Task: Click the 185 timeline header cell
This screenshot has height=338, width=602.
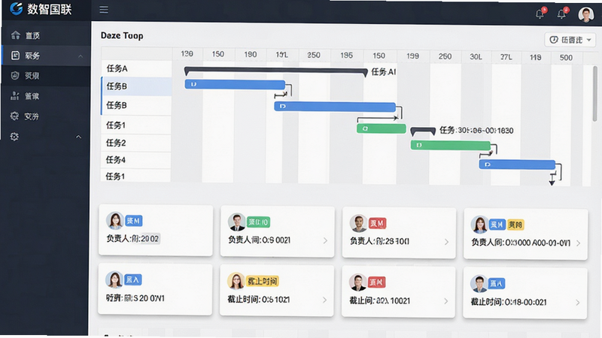Action: pyautogui.click(x=346, y=55)
